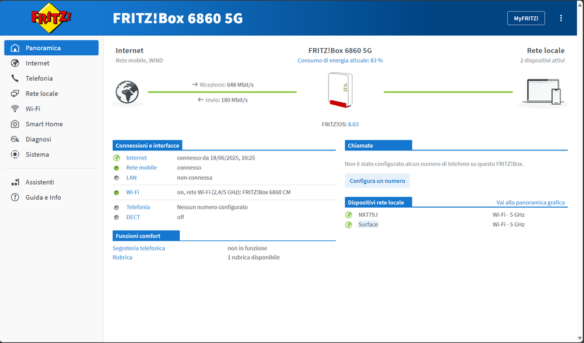Click the Wi-Fi signal icon in sidebar
This screenshot has width=584, height=343.
[x=15, y=109]
